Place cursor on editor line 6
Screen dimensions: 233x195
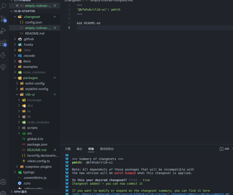(155, 28)
